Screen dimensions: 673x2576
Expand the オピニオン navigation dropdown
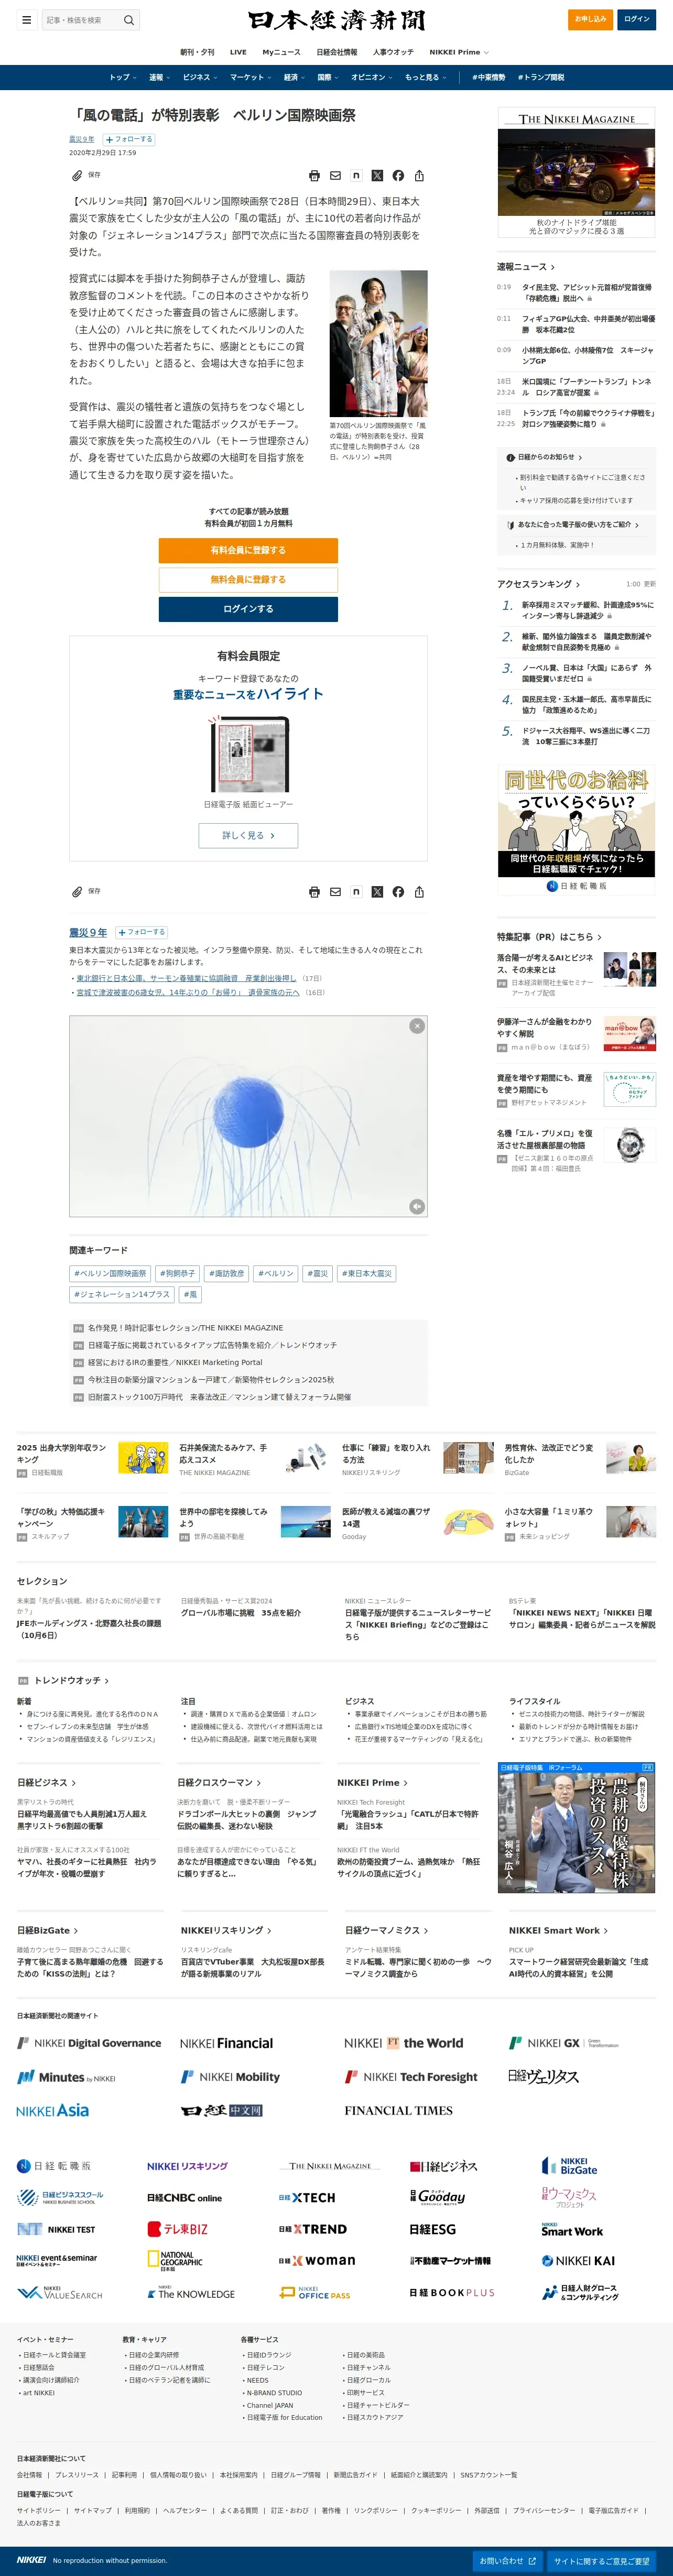coord(372,77)
